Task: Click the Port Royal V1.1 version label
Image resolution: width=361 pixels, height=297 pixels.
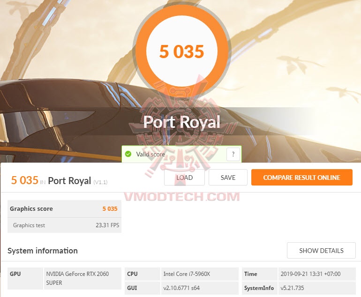Action: (100, 182)
